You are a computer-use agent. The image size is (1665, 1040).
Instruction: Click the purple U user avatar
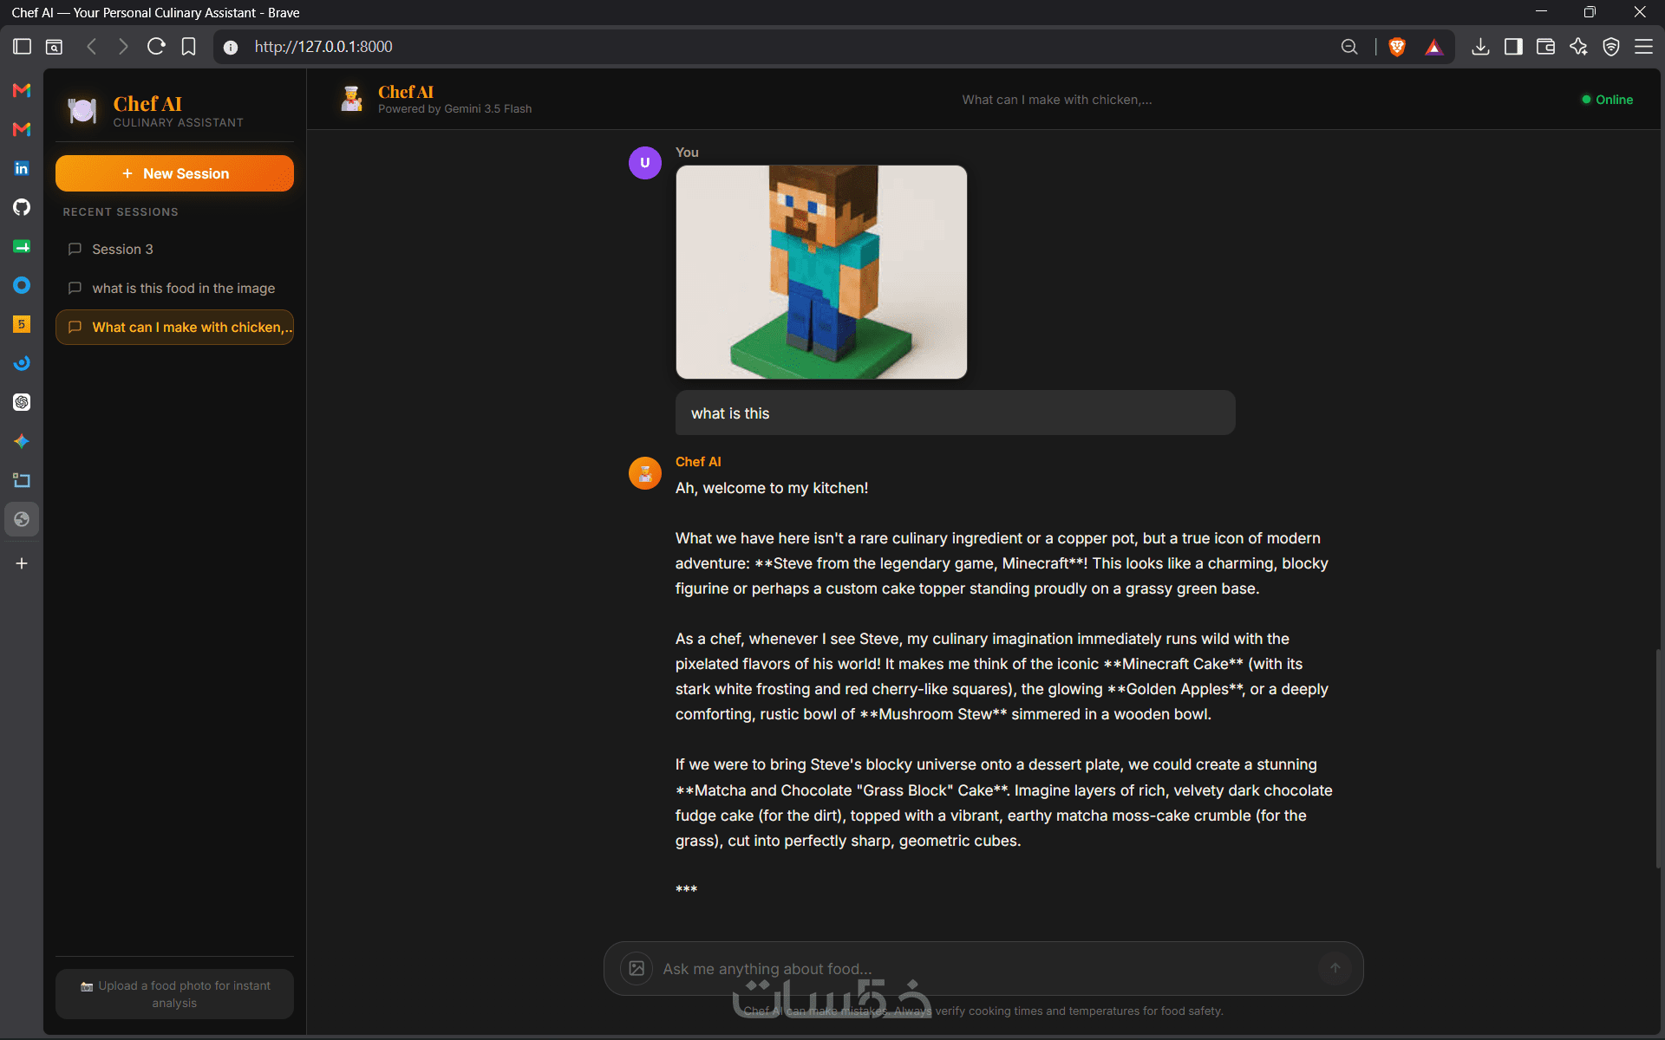point(645,163)
